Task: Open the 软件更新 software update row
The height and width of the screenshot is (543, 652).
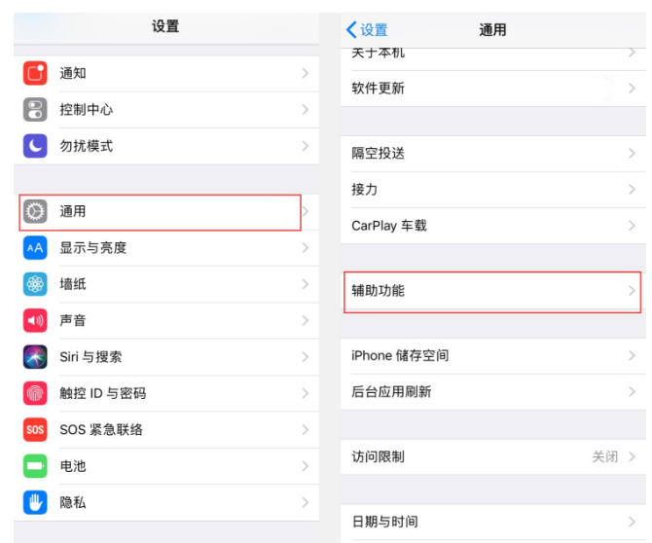Action: pyautogui.click(x=491, y=89)
